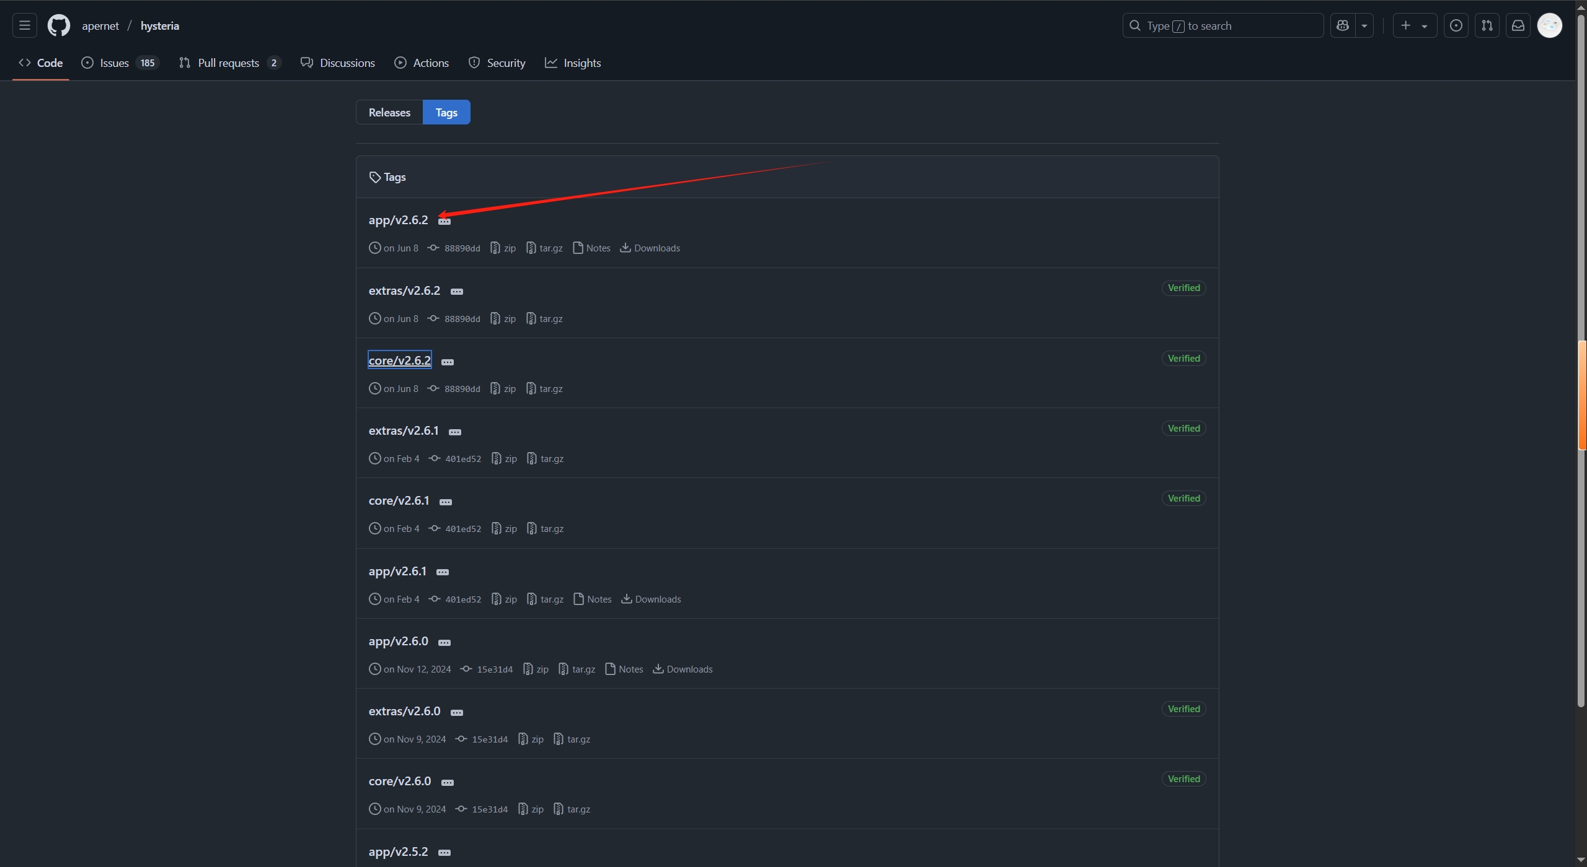Open the hysteria repository link
This screenshot has height=867, width=1587.
tap(159, 25)
